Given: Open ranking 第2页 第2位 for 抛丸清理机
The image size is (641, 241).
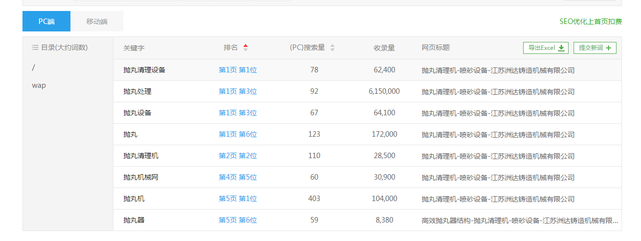Looking at the screenshot, I should (238, 156).
